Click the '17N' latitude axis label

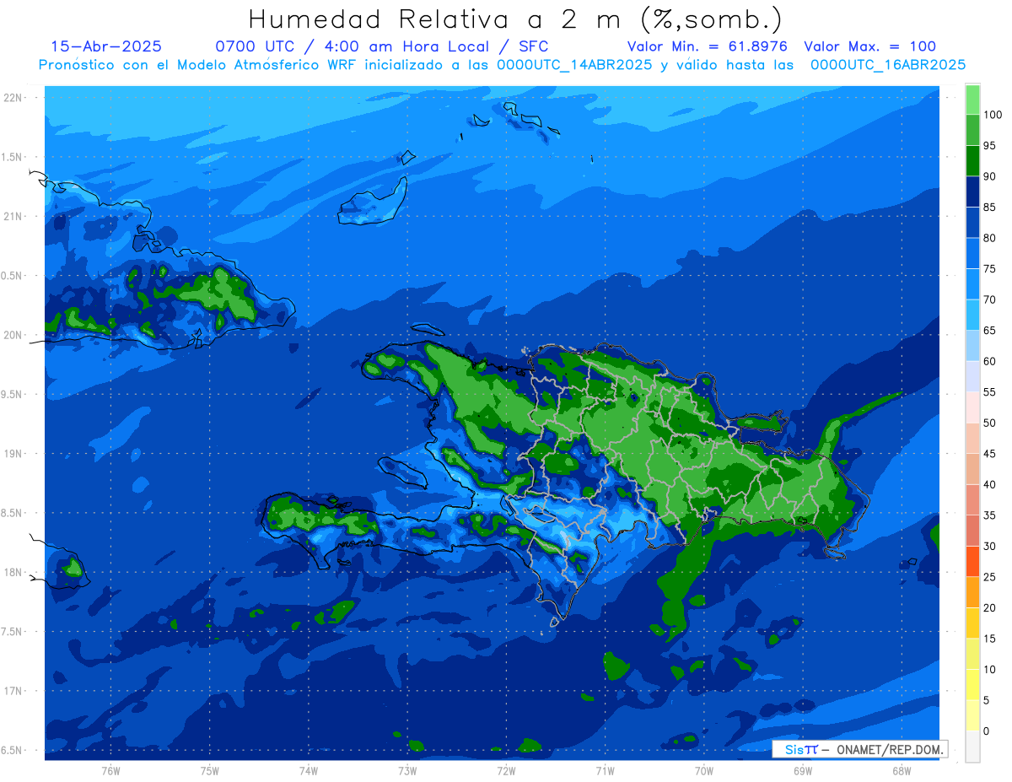click(x=13, y=691)
